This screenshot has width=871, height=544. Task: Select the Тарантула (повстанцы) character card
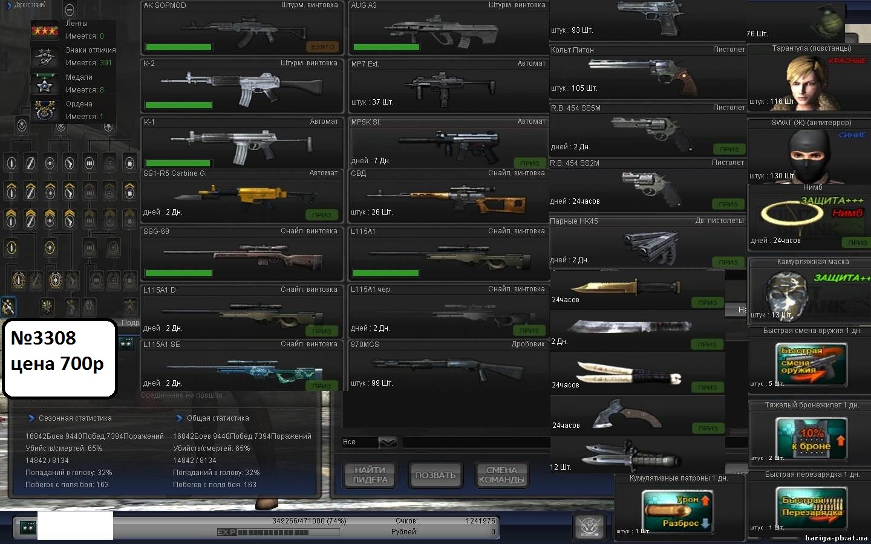[x=809, y=79]
